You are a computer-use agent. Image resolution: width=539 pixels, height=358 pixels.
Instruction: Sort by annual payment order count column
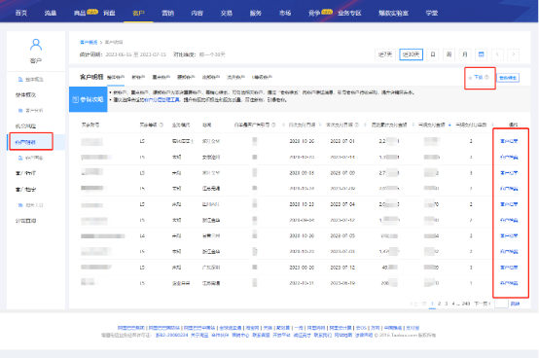coord(492,125)
